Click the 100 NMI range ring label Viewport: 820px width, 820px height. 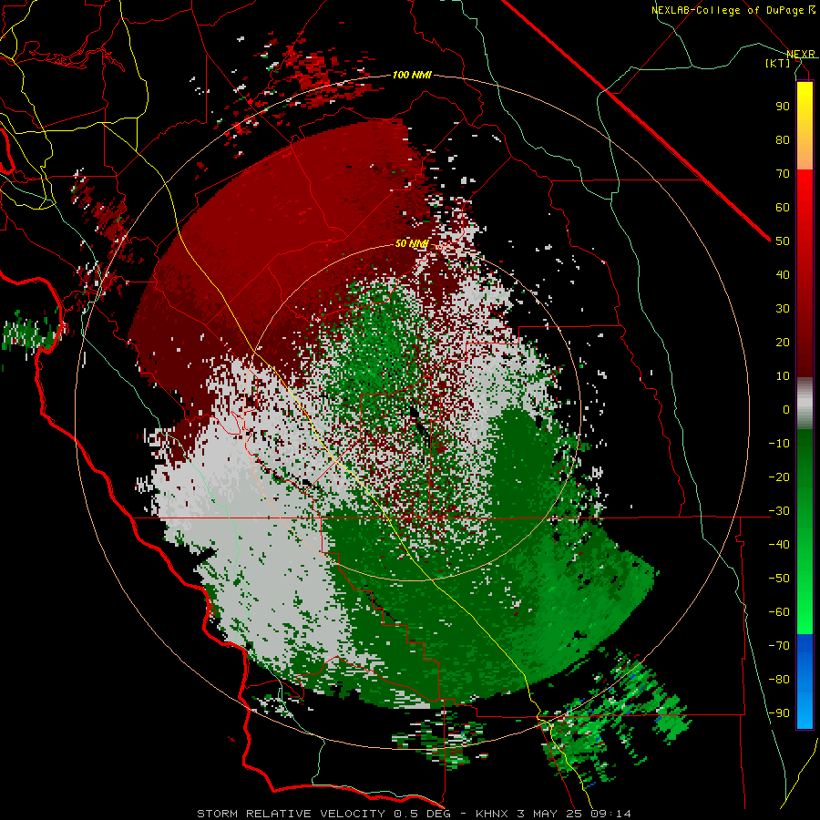point(412,75)
